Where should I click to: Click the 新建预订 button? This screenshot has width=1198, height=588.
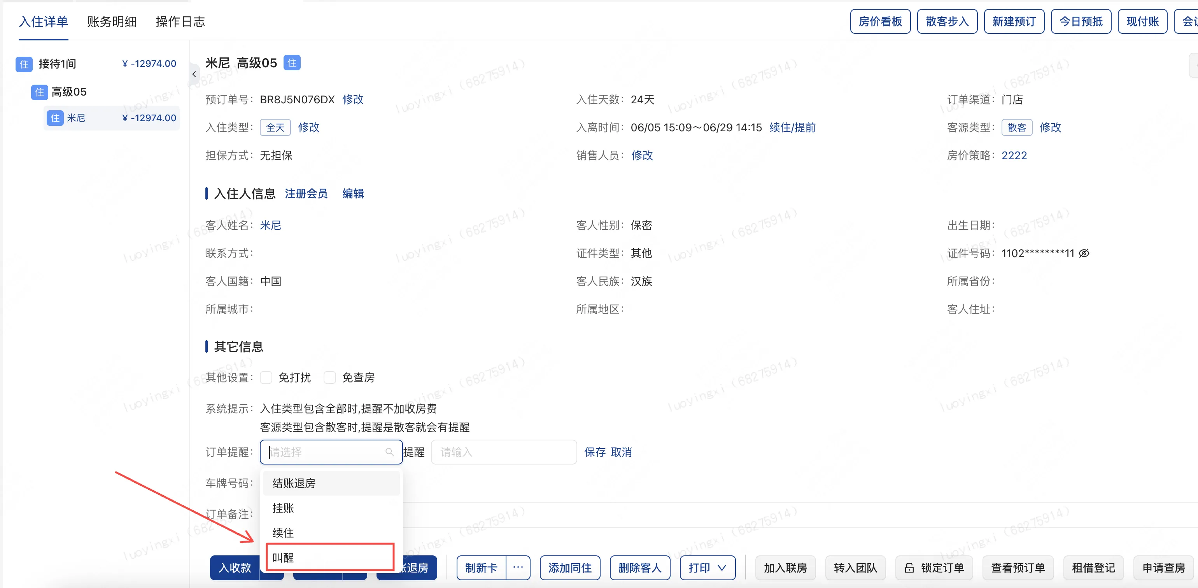[1014, 21]
